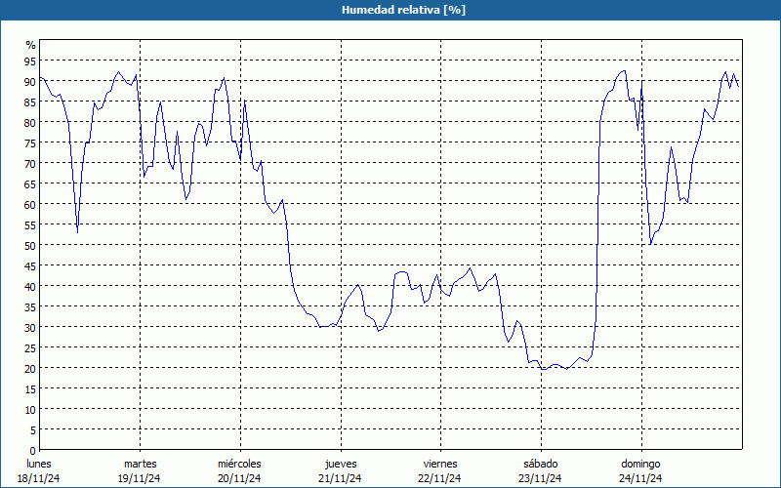Click the 40 y-axis value
Viewport: 781px width, 488px height.
31,286
